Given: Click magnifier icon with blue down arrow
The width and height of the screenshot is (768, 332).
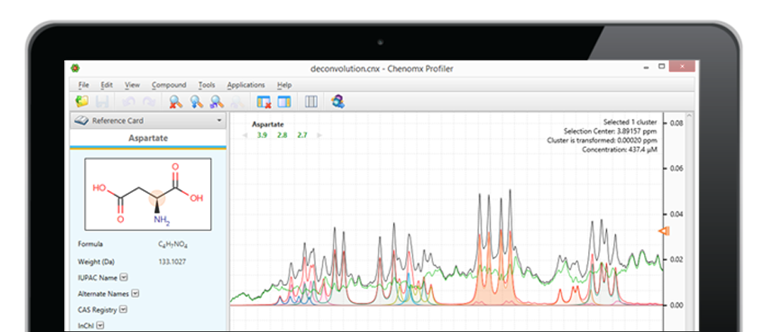Looking at the screenshot, I should (197, 102).
